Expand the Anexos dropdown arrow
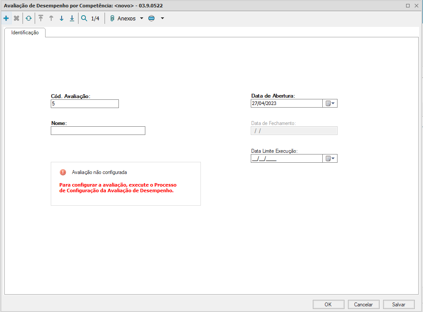423x312 pixels. click(x=141, y=19)
